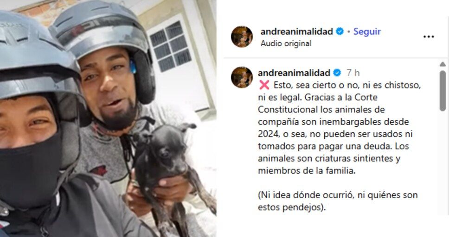Click the caption text about Corte Constitucional
Viewport: 475px width, 237px height.
click(339, 128)
